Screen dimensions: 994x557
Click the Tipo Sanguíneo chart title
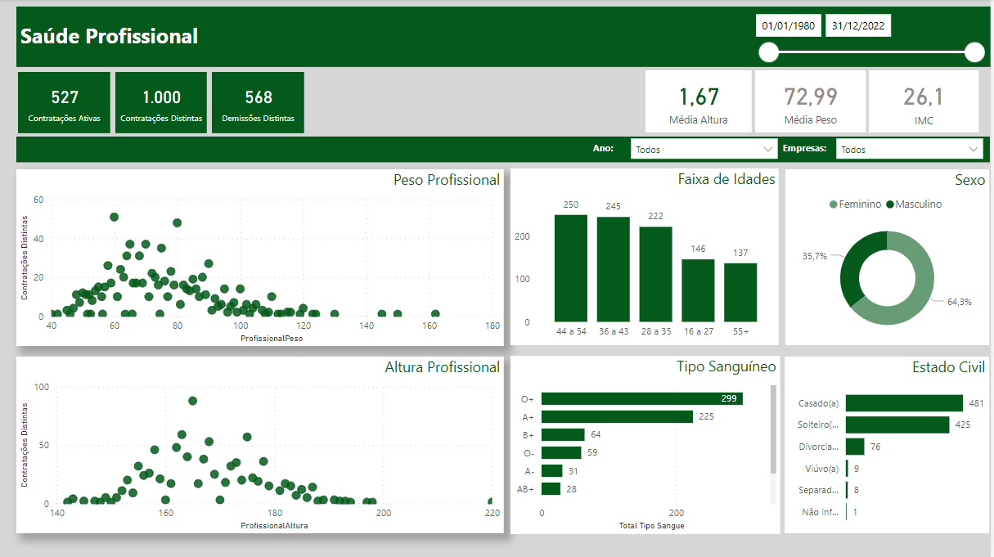(x=726, y=366)
